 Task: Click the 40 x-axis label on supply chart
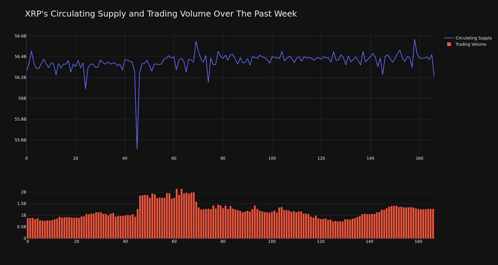coord(125,158)
